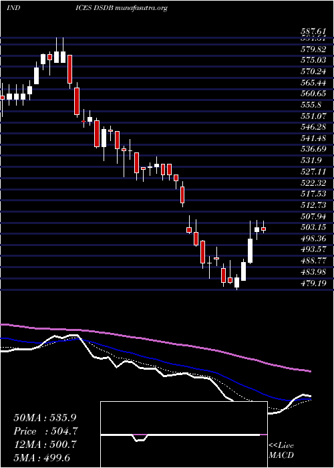Click the 536.69 price axis label

(x=313, y=150)
